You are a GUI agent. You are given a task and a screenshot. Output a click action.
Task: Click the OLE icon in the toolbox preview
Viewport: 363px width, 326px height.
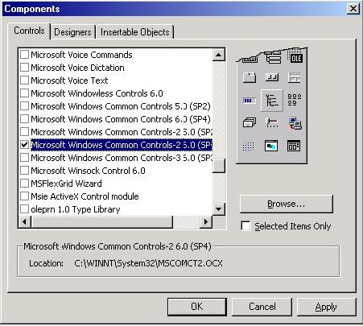pyautogui.click(x=296, y=57)
